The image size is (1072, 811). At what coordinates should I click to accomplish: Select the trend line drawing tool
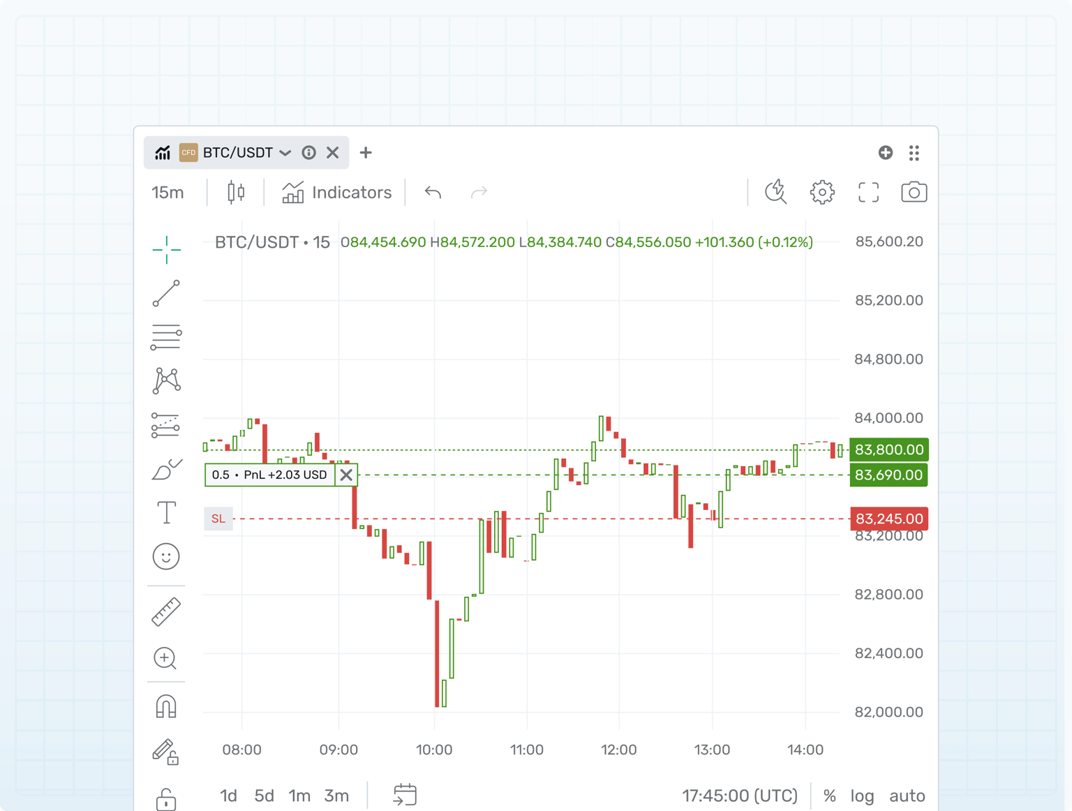(166, 293)
